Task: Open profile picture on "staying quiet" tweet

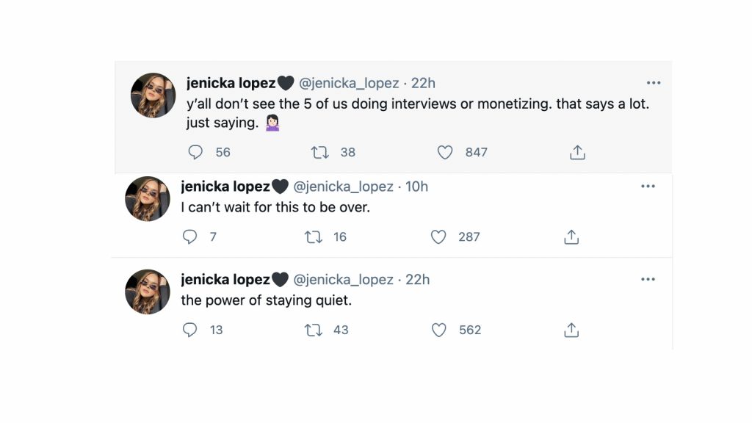Action: coord(148,292)
